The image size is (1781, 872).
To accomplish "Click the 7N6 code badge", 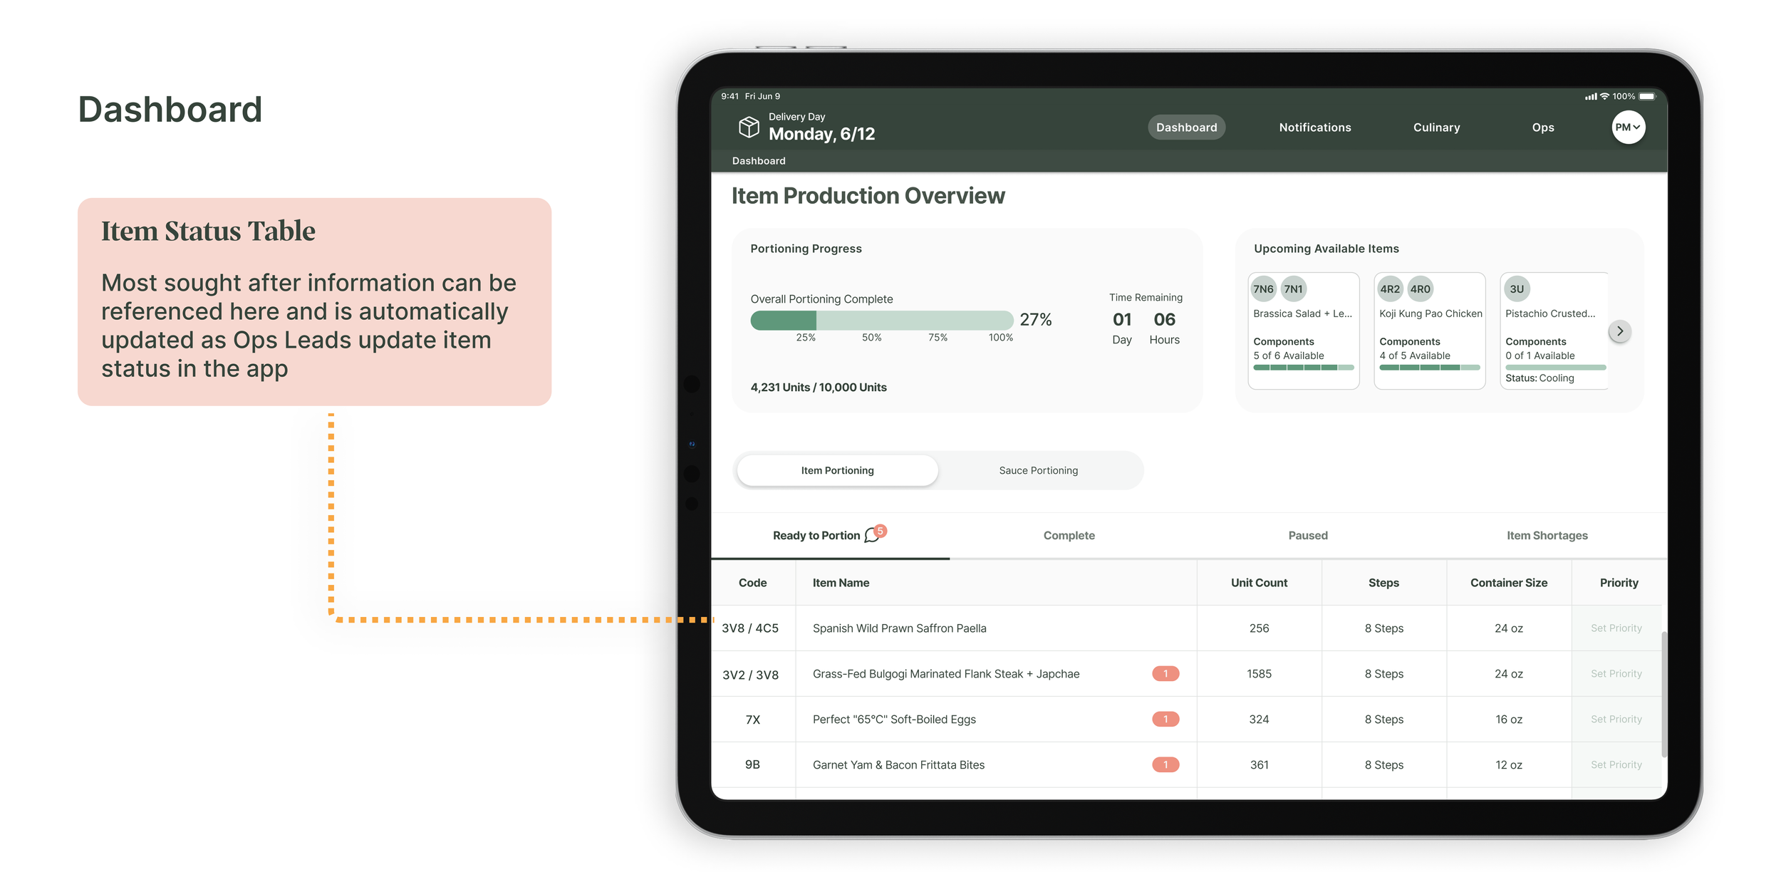I will (x=1263, y=289).
